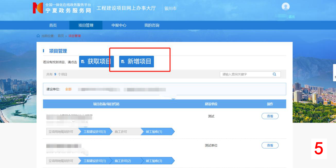Select 竣工验收(1) stage of first project
336x168 pixels.
(154, 132)
